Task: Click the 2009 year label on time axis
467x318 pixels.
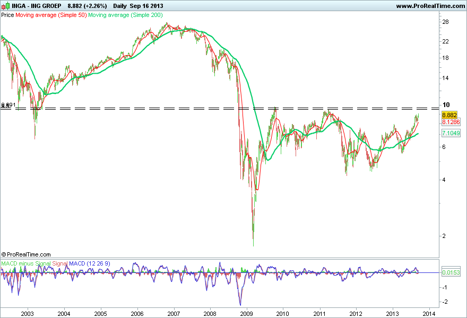Action: 247,314
